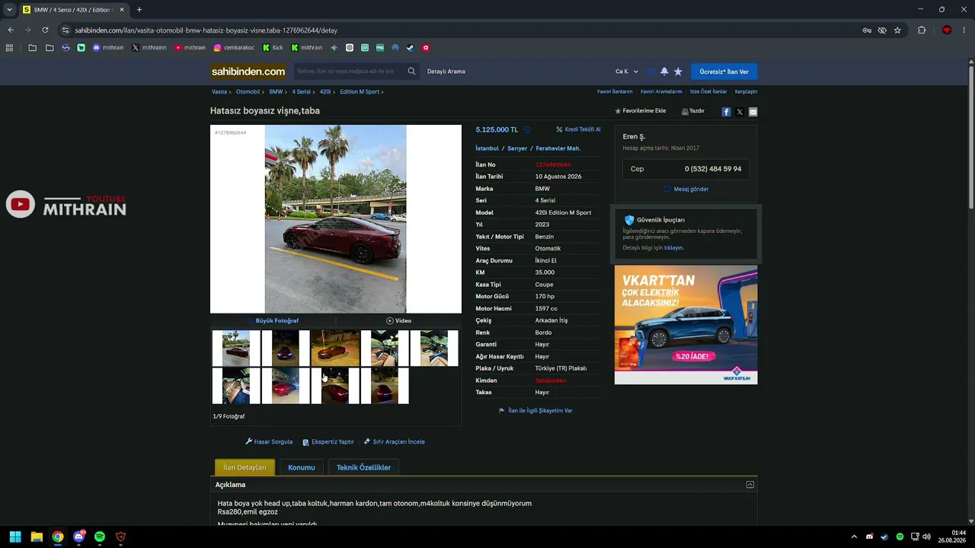
Task: Click the Mesaj gönder link
Action: coord(686,189)
